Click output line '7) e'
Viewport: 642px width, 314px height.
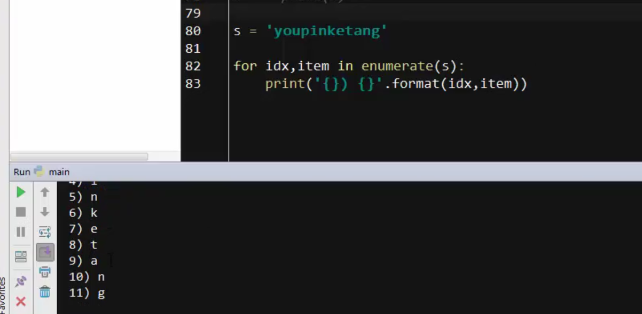point(83,229)
